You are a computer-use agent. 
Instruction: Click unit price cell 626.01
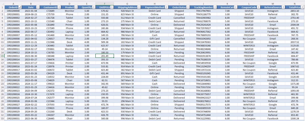tap(105, 25)
